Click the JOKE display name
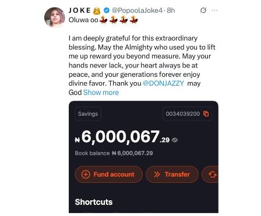 [80, 10]
